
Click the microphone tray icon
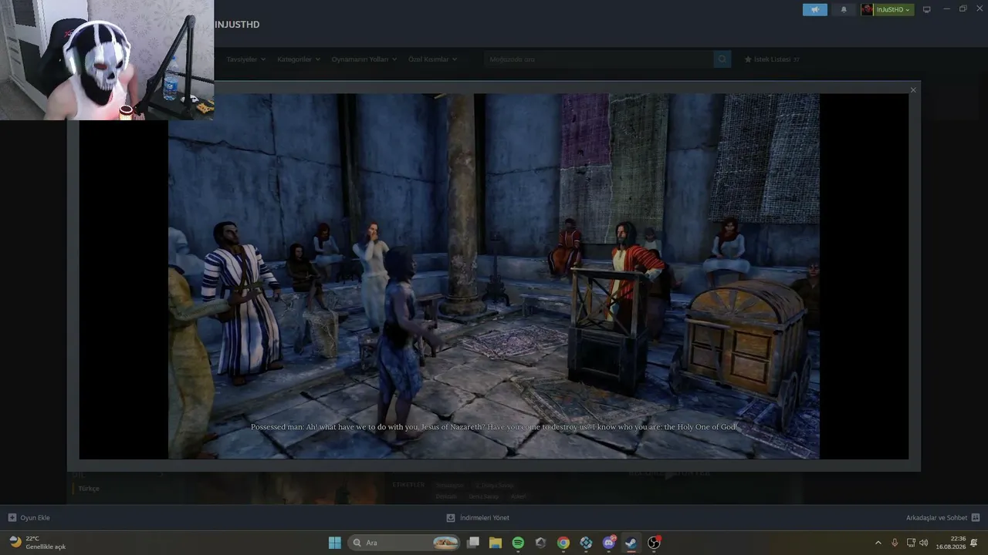point(895,543)
